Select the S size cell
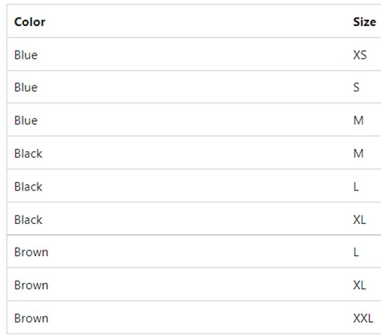This screenshot has width=381, height=335. 356,88
